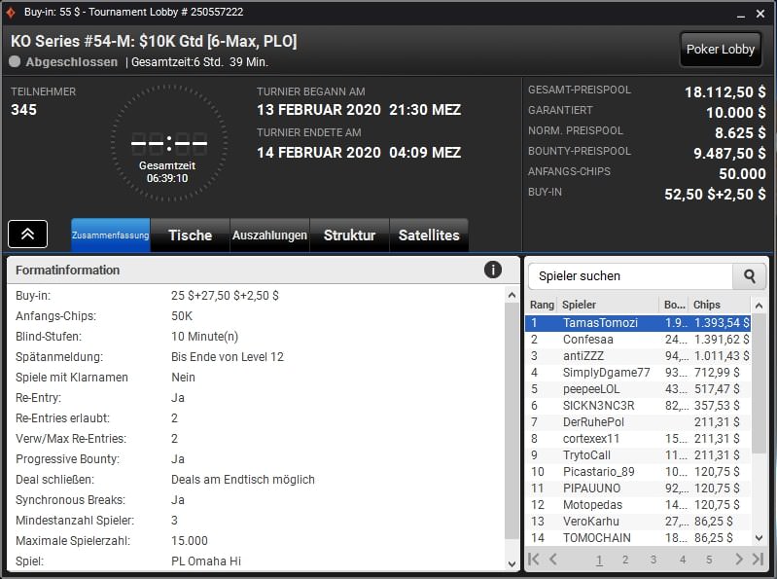Jump to last page of player list

tap(758, 560)
